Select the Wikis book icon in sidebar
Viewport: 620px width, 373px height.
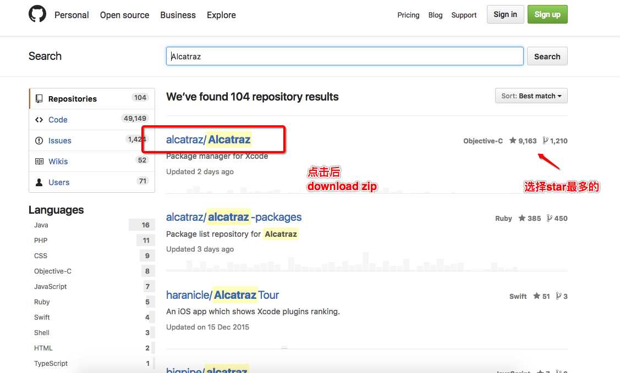(x=39, y=162)
